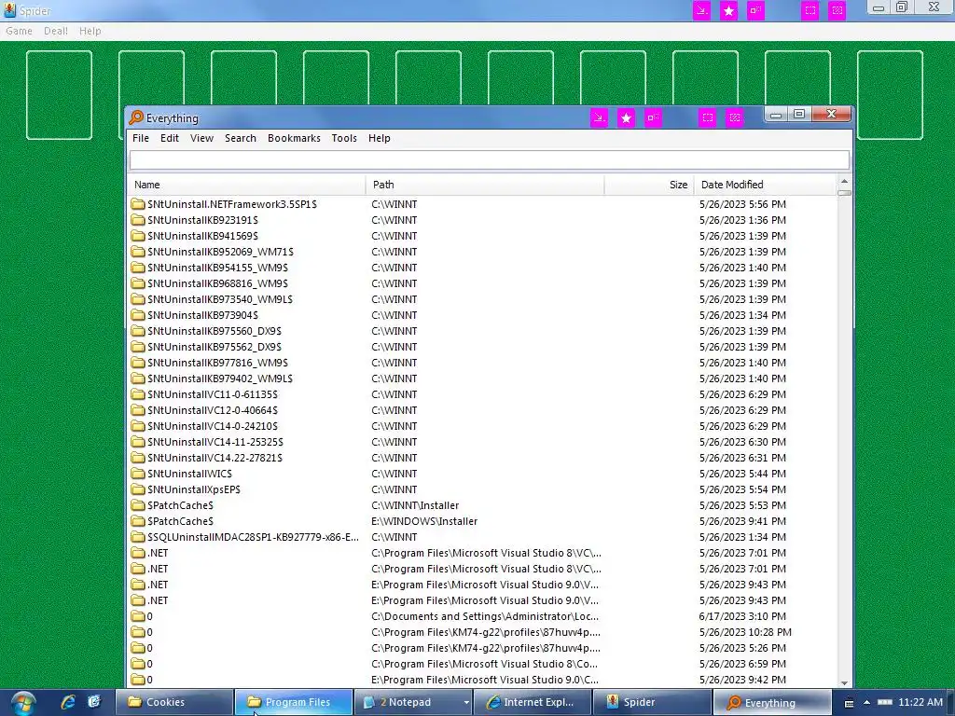Select $NtUninstallVC11-0-61135$ folder

point(213,394)
